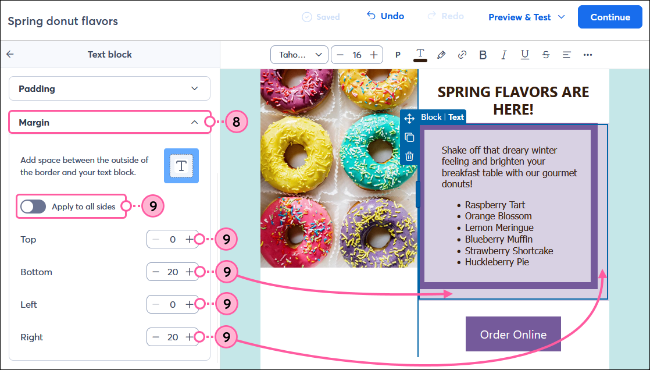Decrease font size with minus button
This screenshot has width=650, height=370.
point(340,55)
